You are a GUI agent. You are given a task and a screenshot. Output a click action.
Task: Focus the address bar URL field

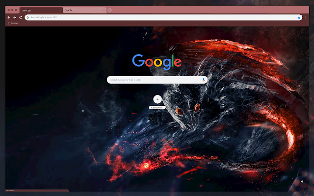point(163,18)
